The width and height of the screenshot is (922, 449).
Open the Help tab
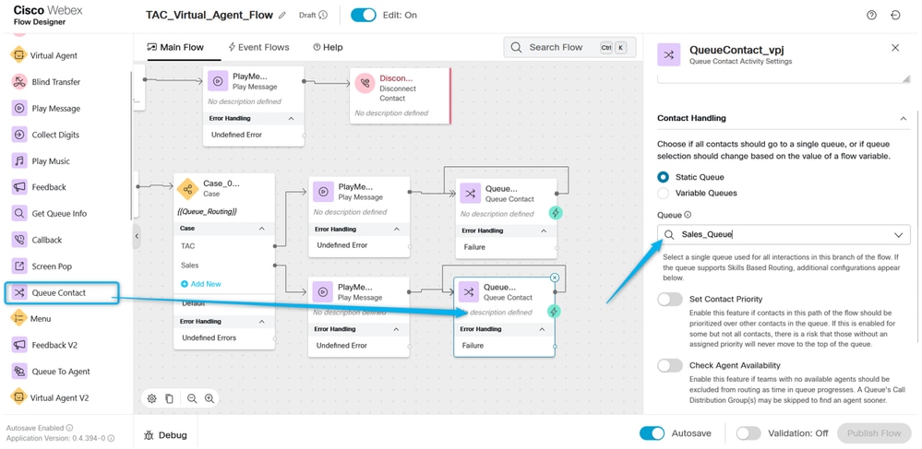click(x=328, y=47)
